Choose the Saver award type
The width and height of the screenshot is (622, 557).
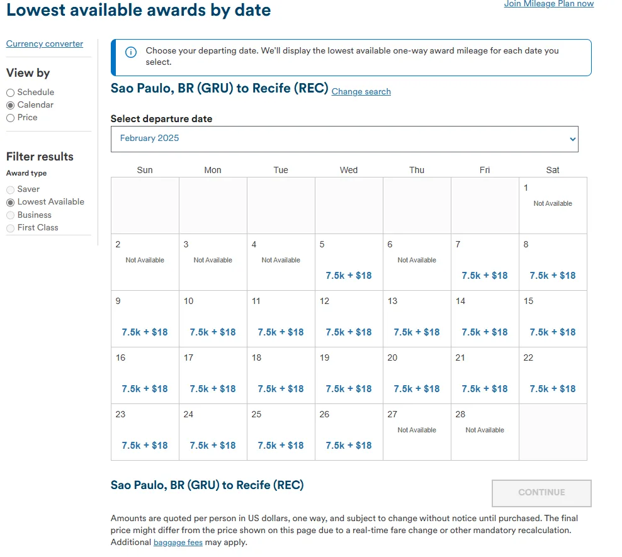10,189
